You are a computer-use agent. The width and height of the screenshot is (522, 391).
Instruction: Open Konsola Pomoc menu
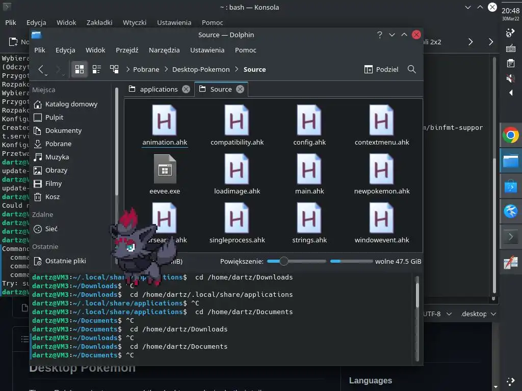[212, 22]
